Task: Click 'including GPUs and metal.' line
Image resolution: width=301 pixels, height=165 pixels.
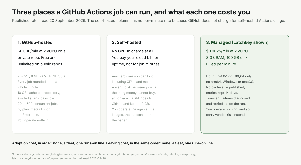Action: (x=132, y=82)
